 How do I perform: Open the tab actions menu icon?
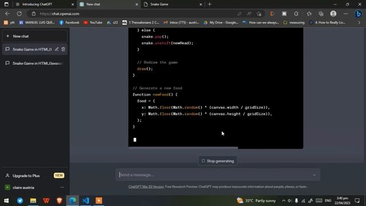6,4
